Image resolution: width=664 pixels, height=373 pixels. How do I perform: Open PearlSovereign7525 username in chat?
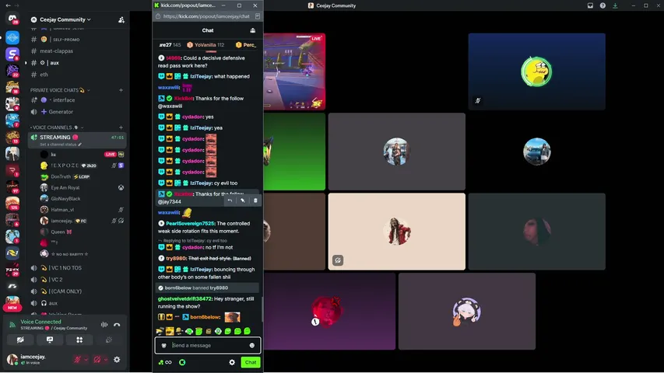(x=190, y=223)
